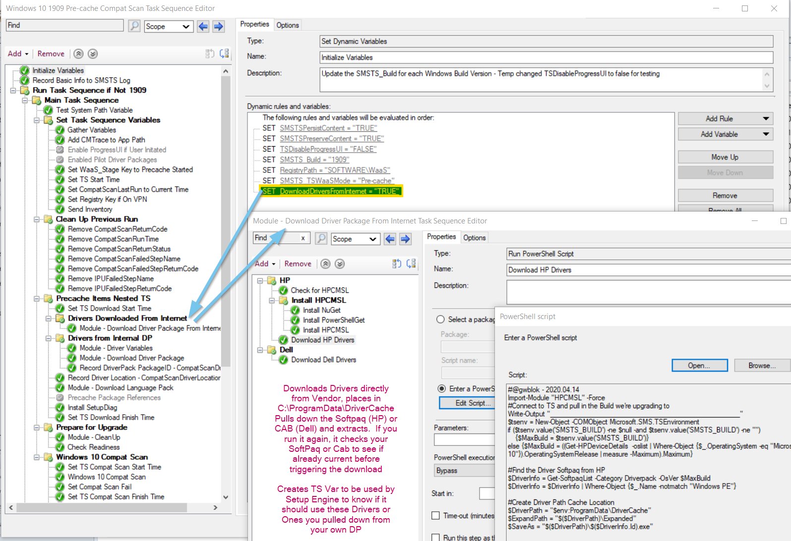Click the Dell group folder icon

click(272, 350)
